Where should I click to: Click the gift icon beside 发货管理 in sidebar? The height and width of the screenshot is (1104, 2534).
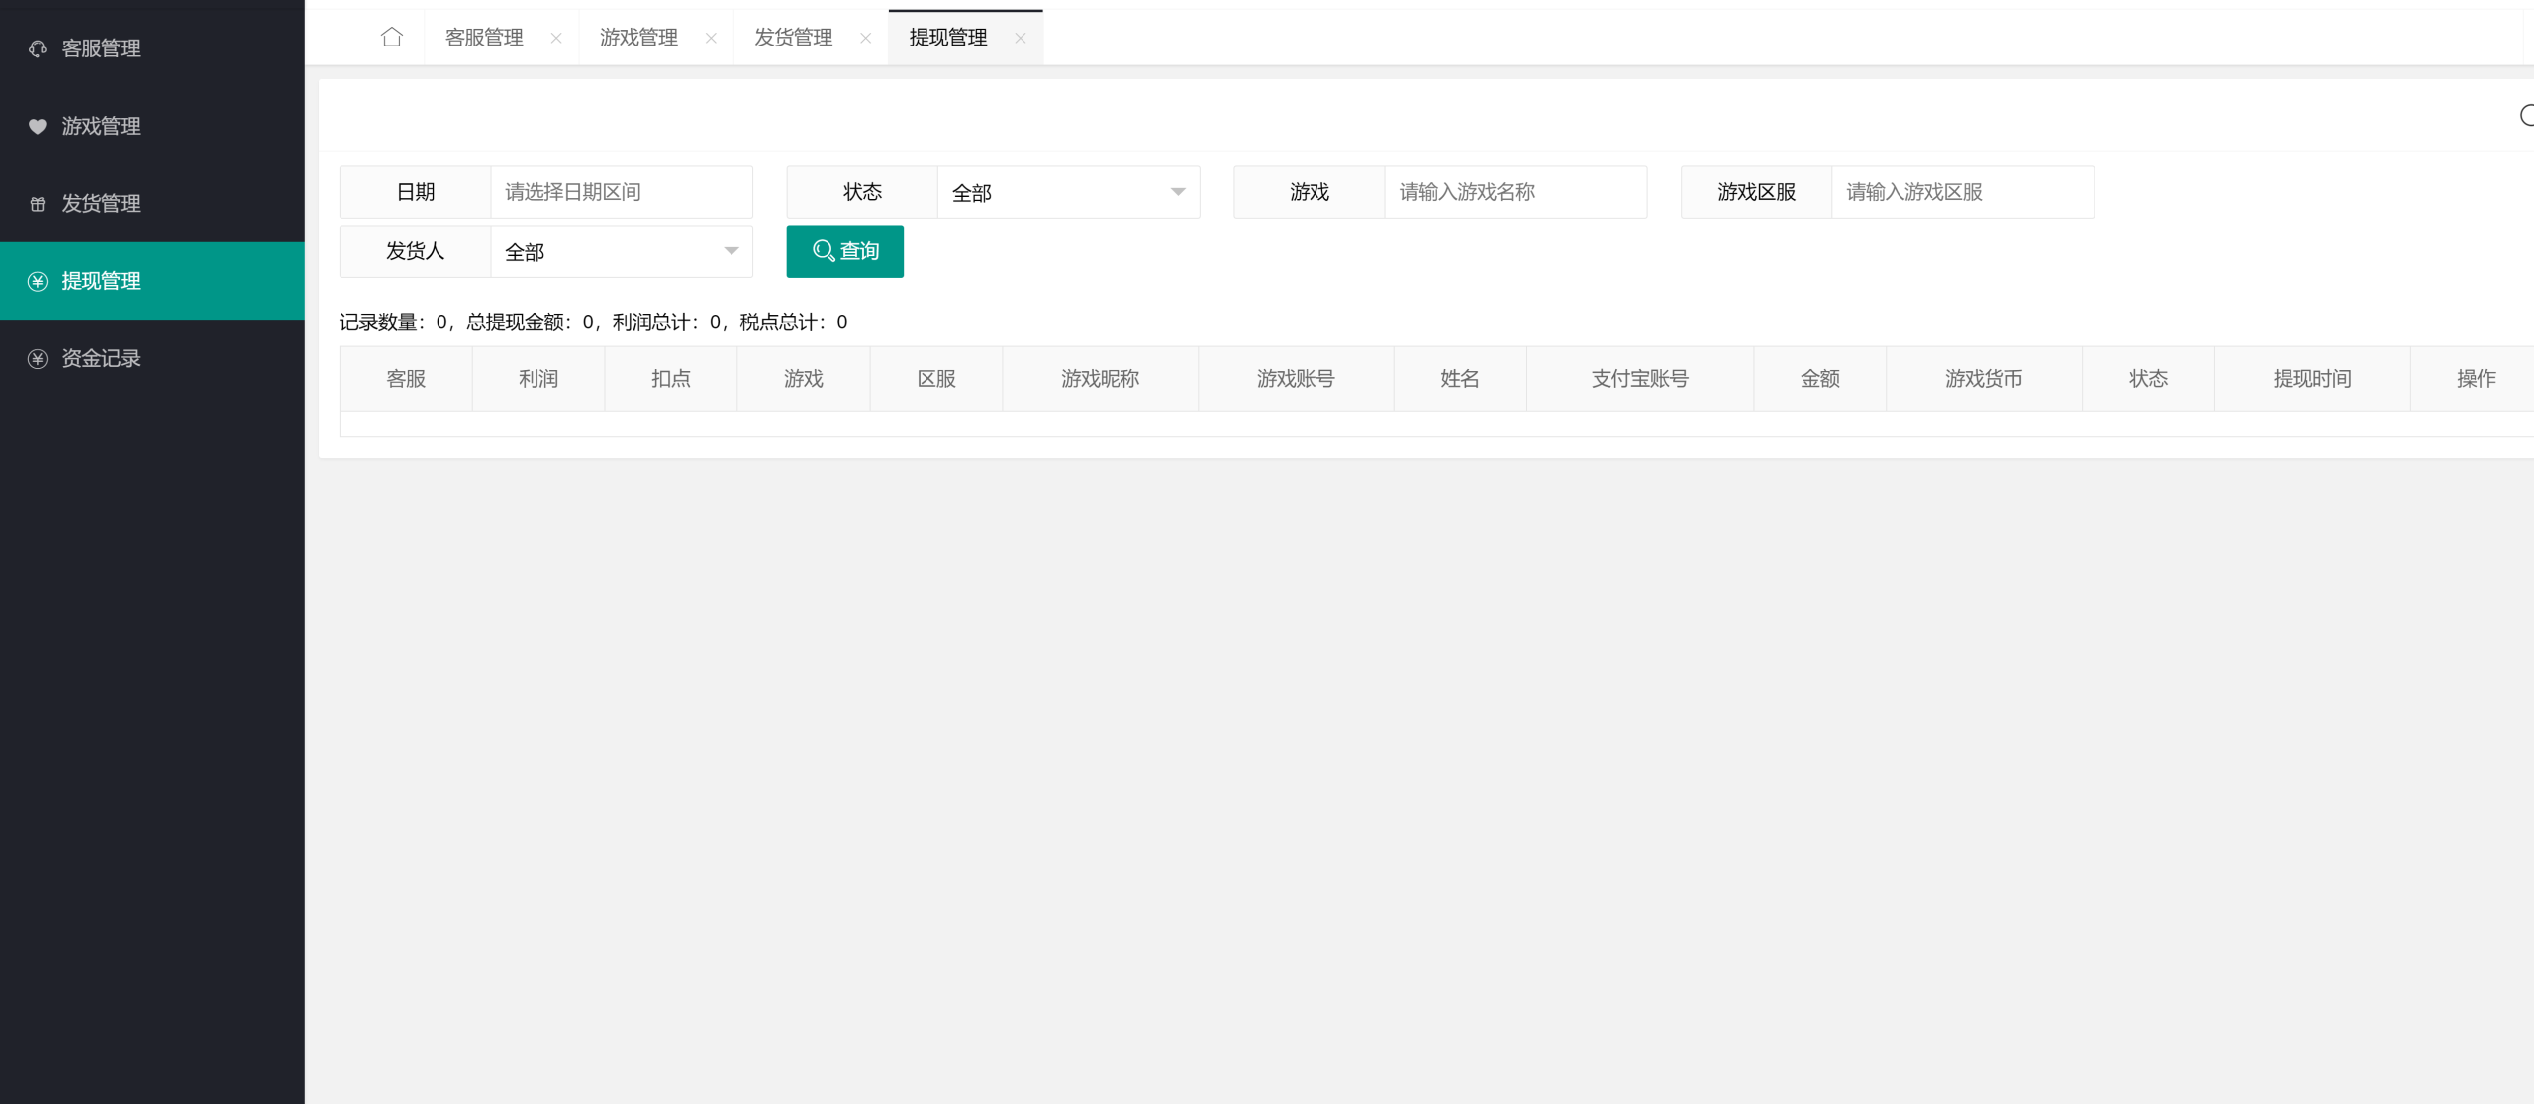coord(38,204)
